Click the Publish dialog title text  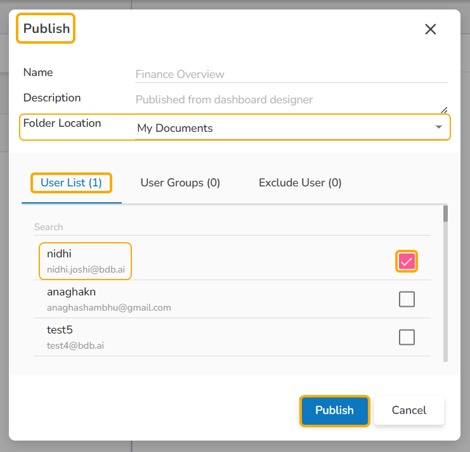point(46,29)
